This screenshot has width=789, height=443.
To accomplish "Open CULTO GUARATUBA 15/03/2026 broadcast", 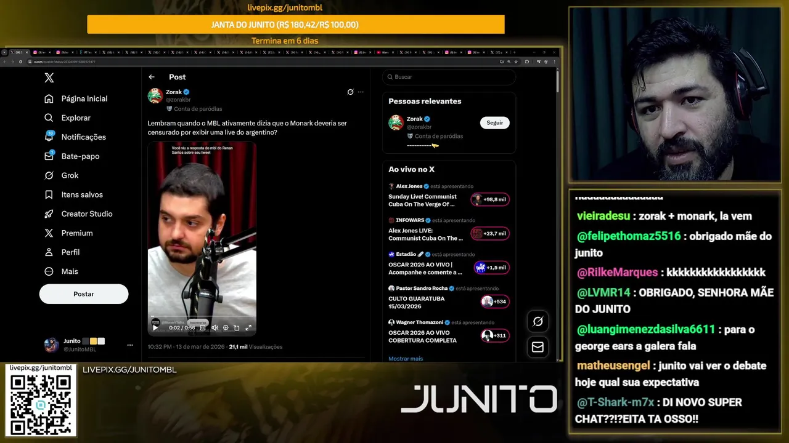I will pos(416,303).
